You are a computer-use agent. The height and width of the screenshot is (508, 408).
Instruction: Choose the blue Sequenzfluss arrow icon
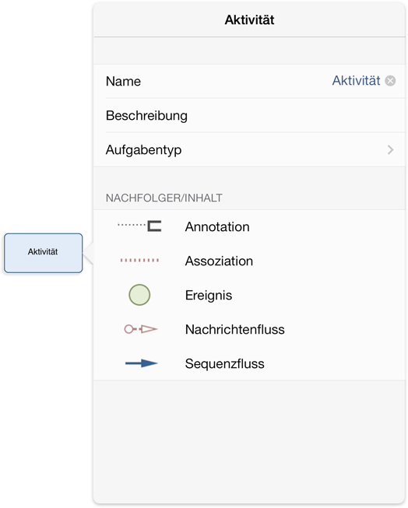(x=142, y=363)
